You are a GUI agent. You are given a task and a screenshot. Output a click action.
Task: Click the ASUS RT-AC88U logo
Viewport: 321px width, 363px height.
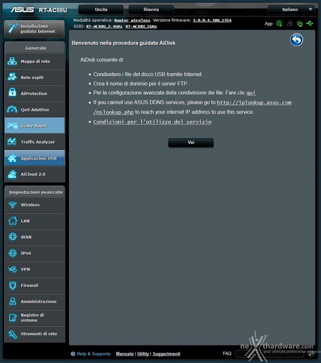tap(39, 10)
